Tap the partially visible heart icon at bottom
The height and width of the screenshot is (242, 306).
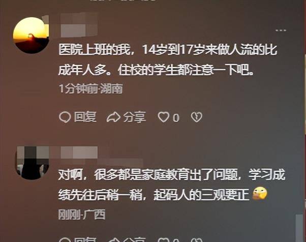tap(163, 240)
